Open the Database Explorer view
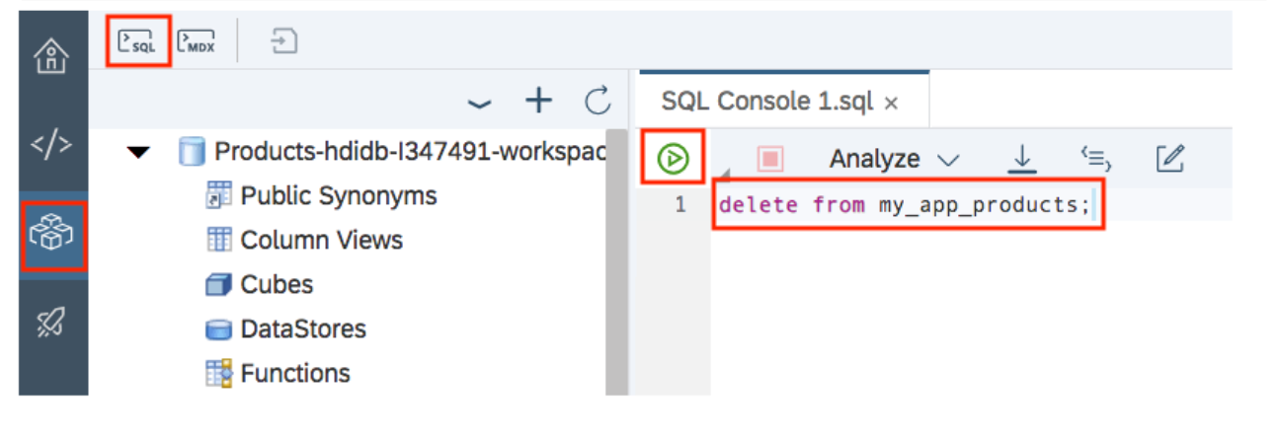 tap(52, 237)
